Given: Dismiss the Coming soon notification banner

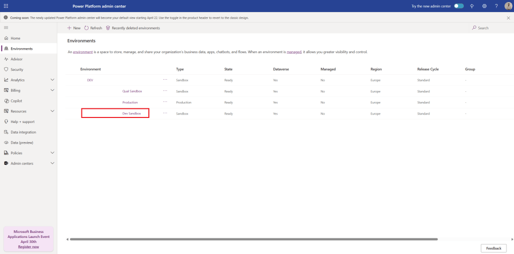Looking at the screenshot, I should pyautogui.click(x=508, y=18).
